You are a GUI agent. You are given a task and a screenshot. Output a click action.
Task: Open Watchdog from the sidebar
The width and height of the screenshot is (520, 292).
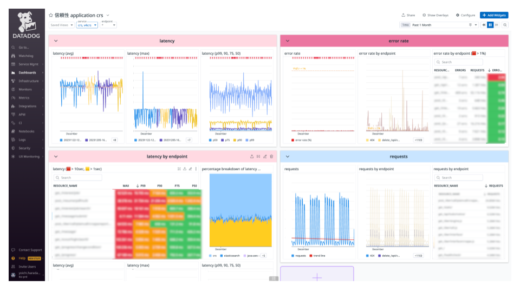(x=26, y=56)
